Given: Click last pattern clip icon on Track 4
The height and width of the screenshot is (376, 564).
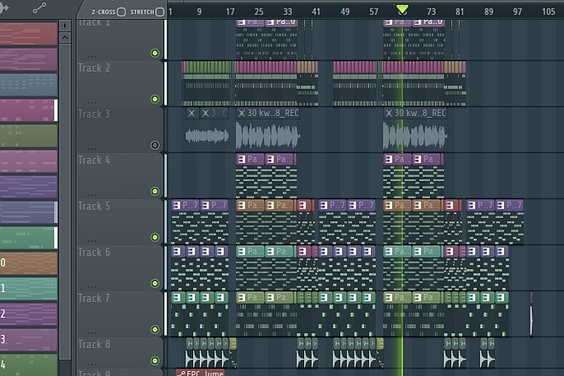Looking at the screenshot, I should tap(417, 159).
